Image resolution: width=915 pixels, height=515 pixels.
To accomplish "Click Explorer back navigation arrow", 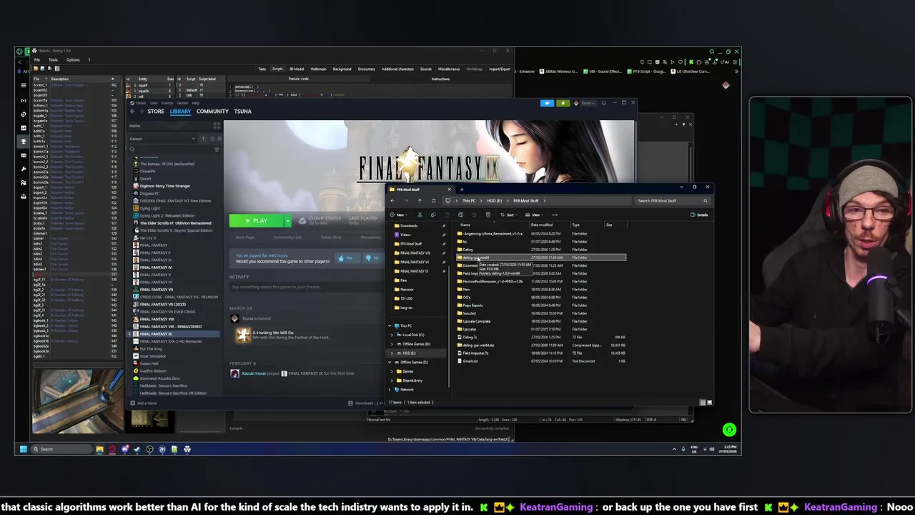I will 392,201.
